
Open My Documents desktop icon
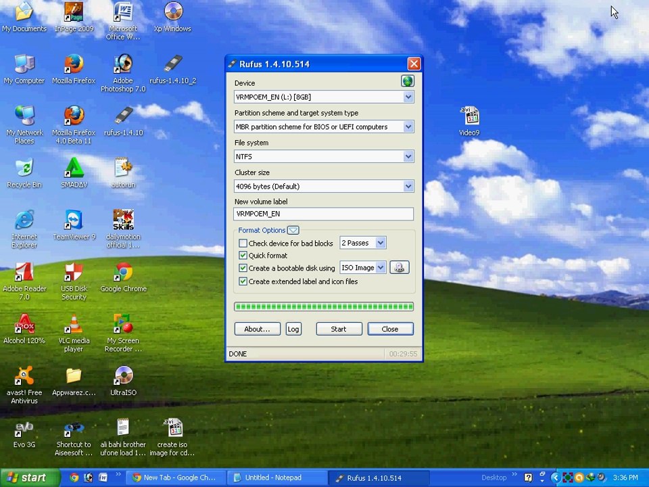[24, 18]
